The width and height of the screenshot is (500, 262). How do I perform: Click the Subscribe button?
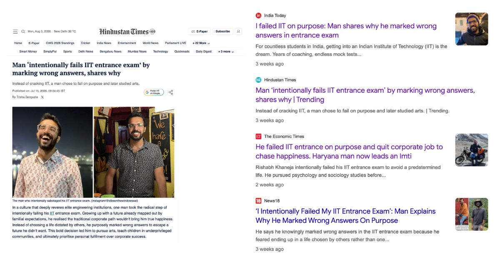[223, 32]
